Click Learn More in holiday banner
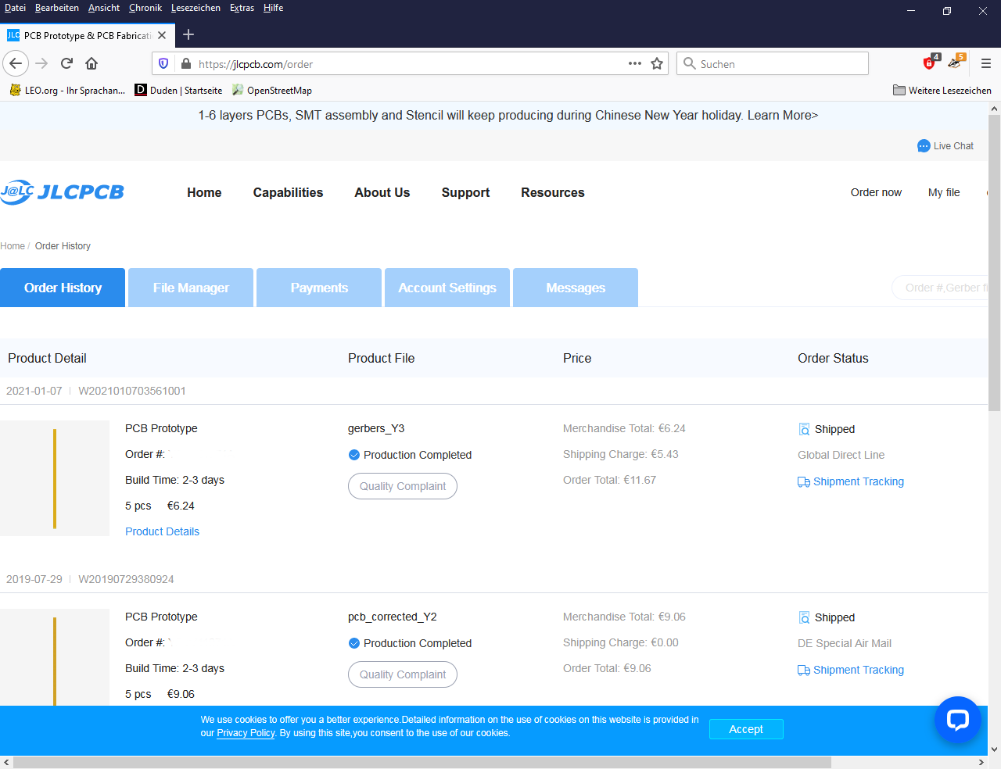The image size is (1001, 769). click(x=783, y=115)
